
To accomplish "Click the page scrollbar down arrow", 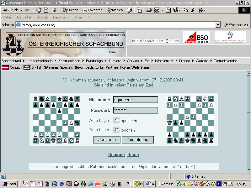I will [248, 170].
